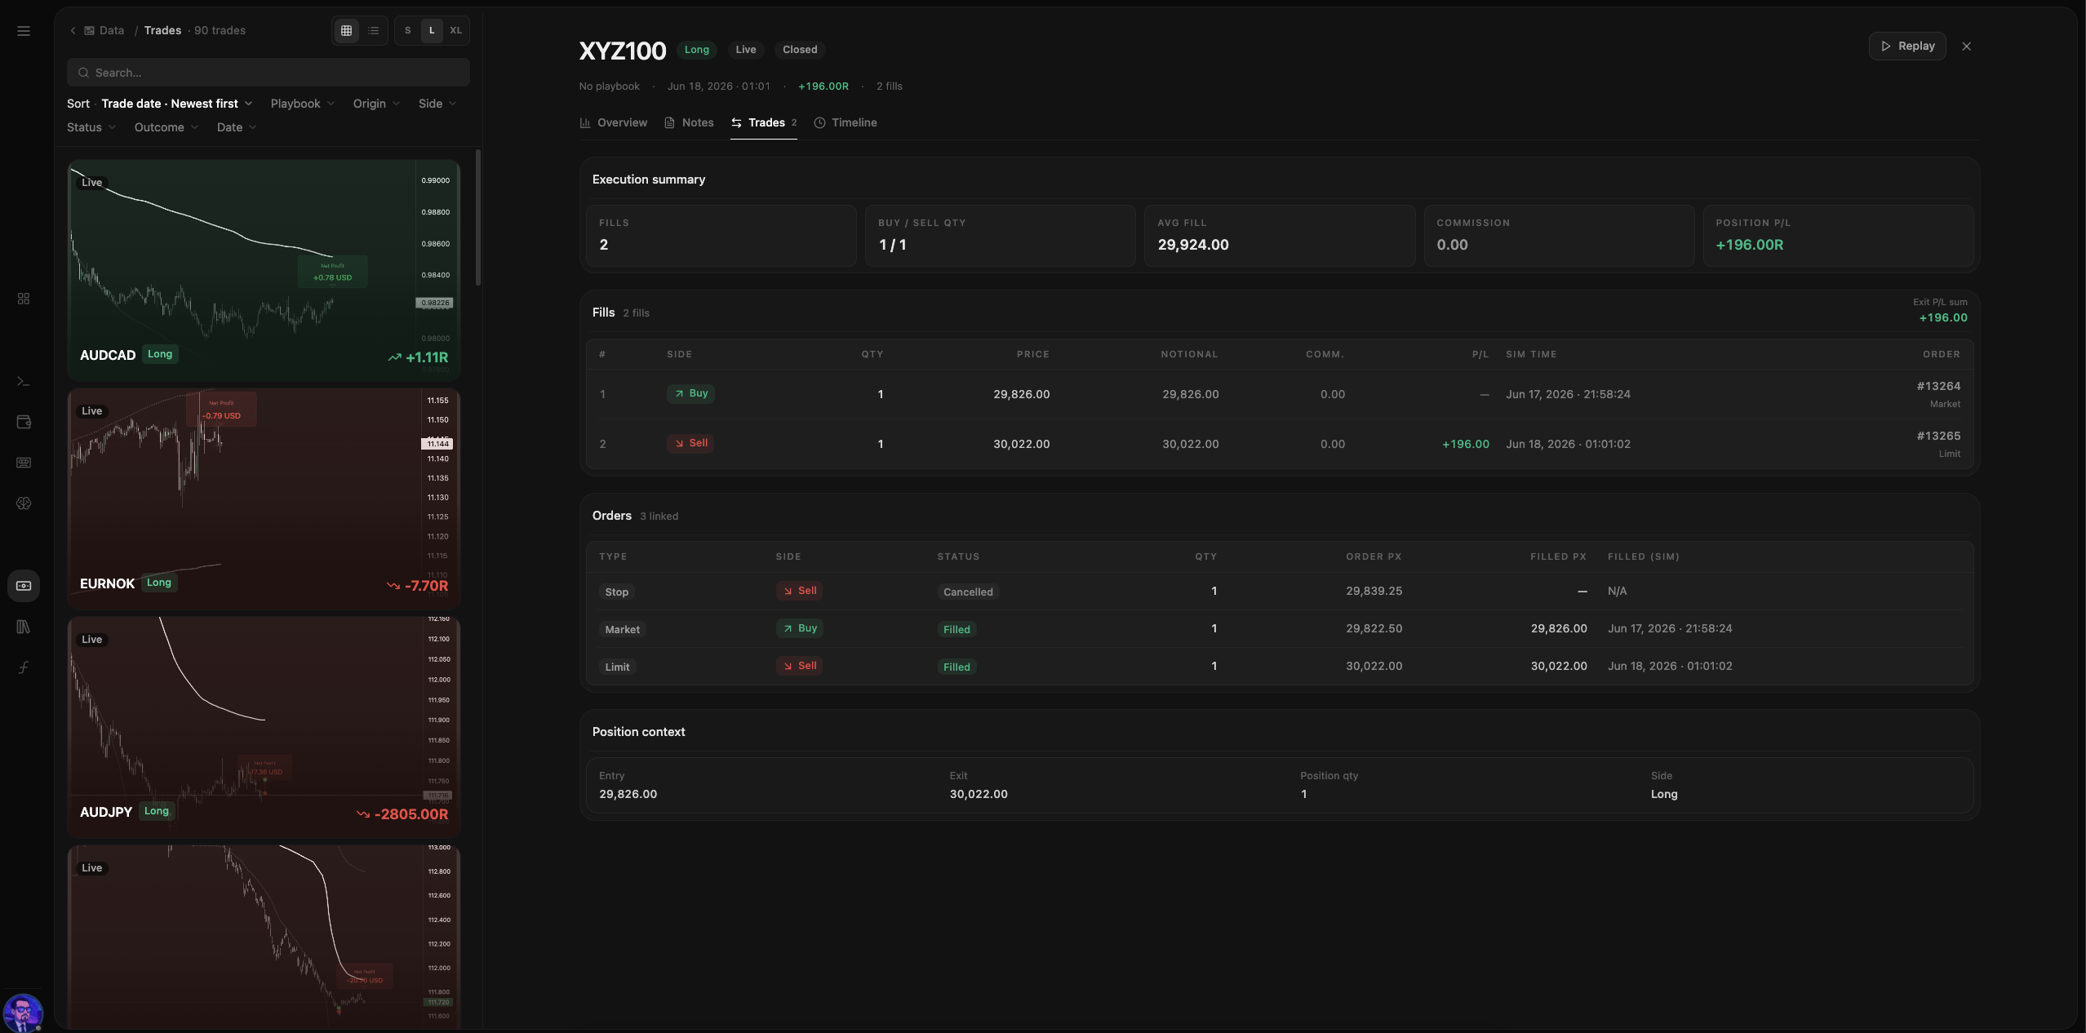
Task: Click order number #13264
Action: coord(1938,386)
